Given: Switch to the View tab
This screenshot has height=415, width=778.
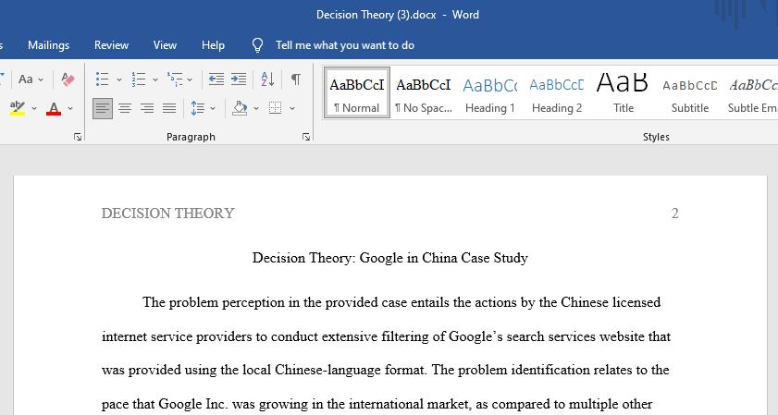Looking at the screenshot, I should pos(165,45).
